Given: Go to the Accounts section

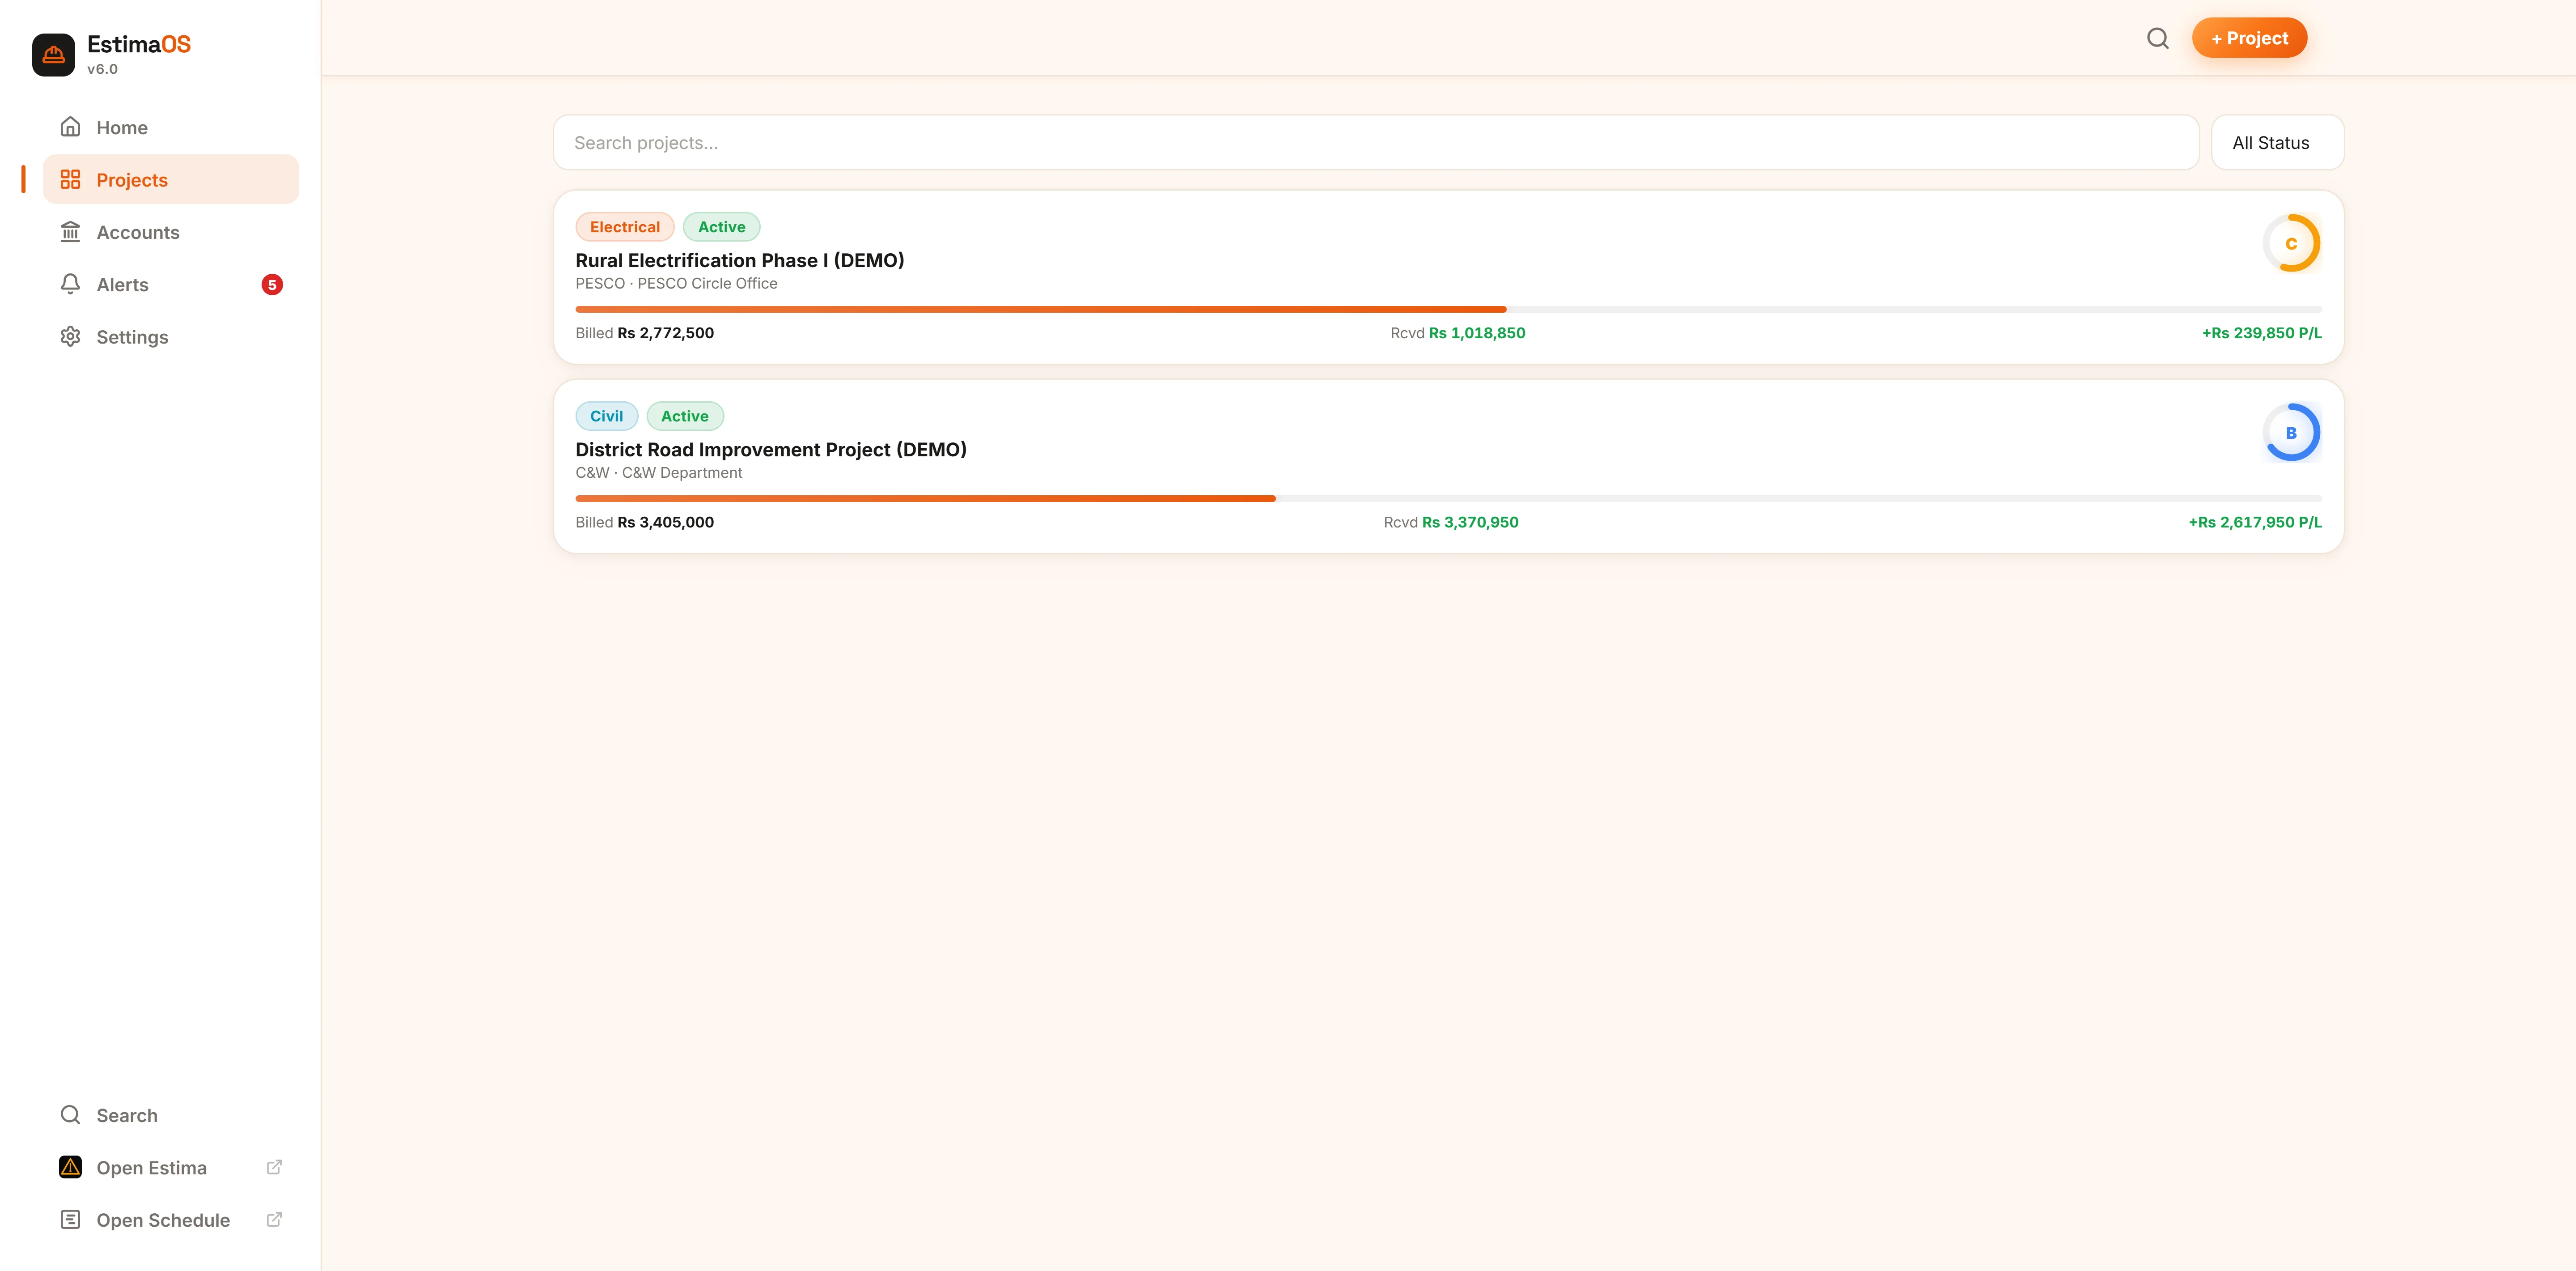Looking at the screenshot, I should (x=171, y=232).
